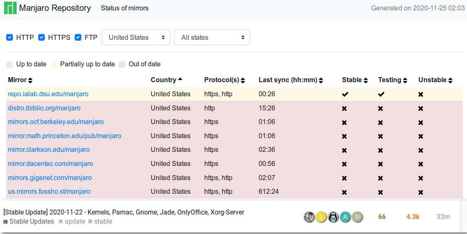Sort table by Mirror column
The height and width of the screenshot is (234, 467).
click(20, 80)
